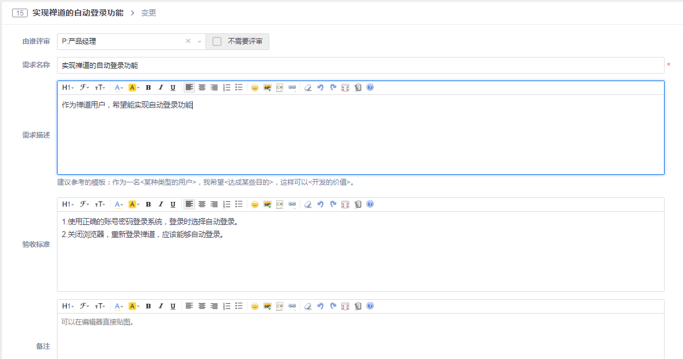
Task: Toggle fullscreen for 验收标准 editor
Action: pyautogui.click(x=345, y=204)
